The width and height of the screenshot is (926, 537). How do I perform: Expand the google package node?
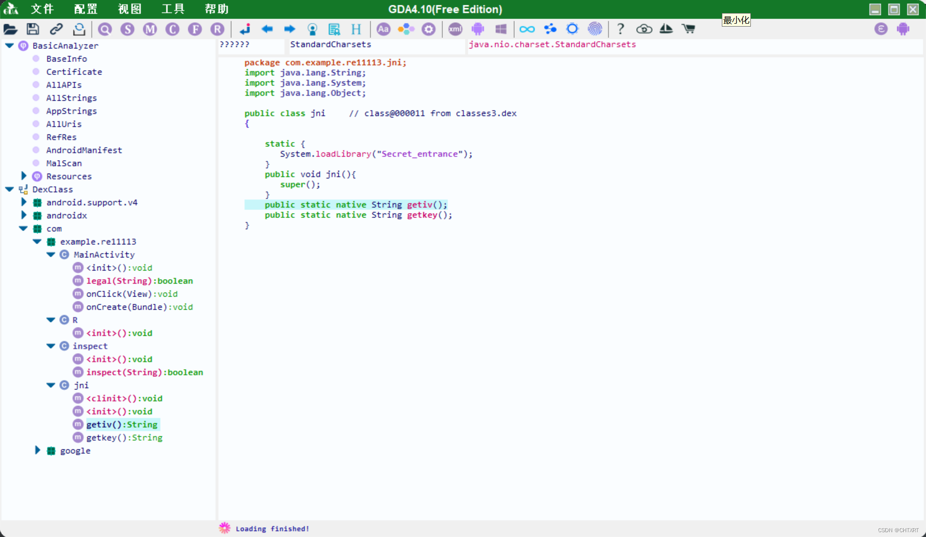(x=37, y=450)
